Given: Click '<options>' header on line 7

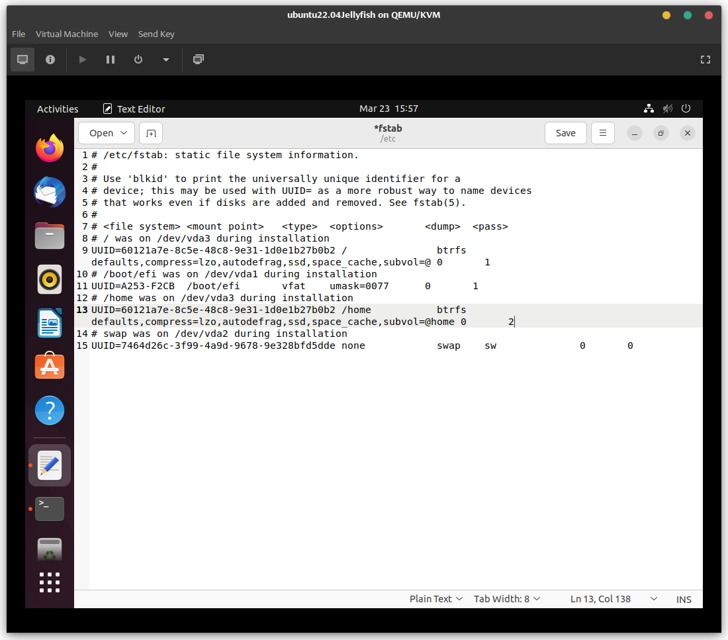Looking at the screenshot, I should coord(356,226).
